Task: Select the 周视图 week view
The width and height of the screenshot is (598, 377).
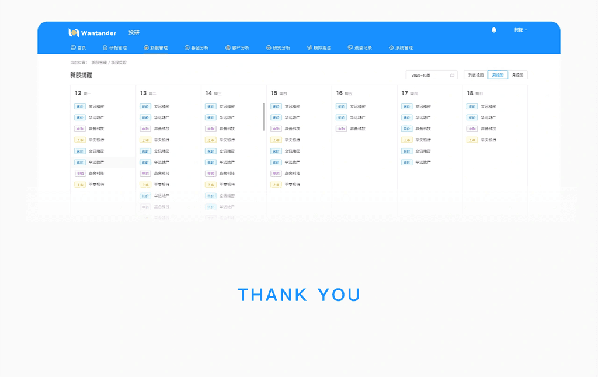Action: point(498,75)
